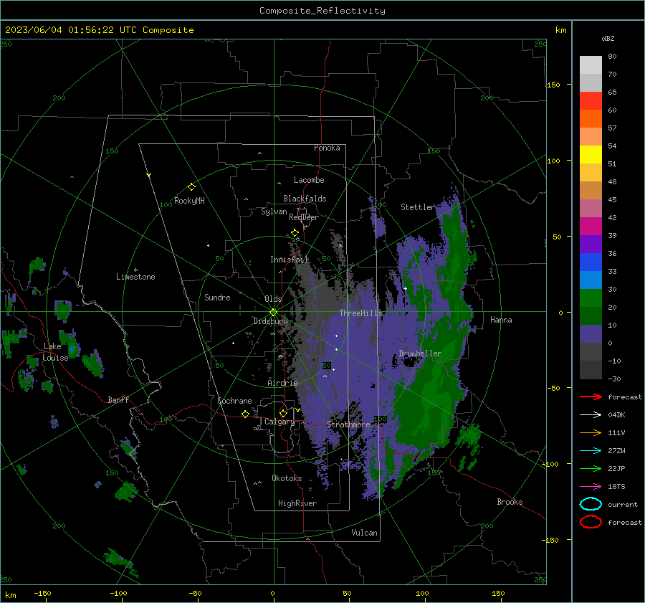Click the Limestone label
This screenshot has height=603, width=645.
135,277
